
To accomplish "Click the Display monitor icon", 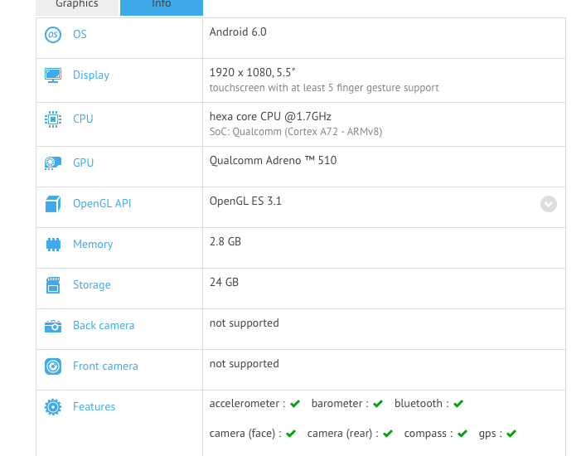I will 53,75.
